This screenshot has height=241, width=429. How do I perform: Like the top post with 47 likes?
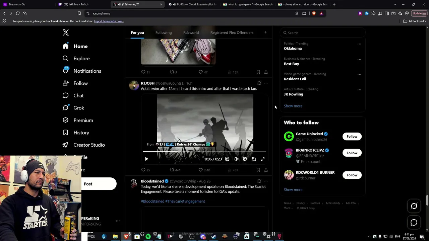[203, 72]
